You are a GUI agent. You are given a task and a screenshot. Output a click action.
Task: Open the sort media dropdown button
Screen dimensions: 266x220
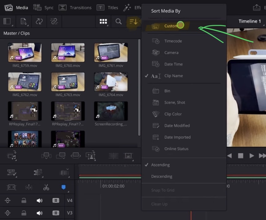pos(133,21)
